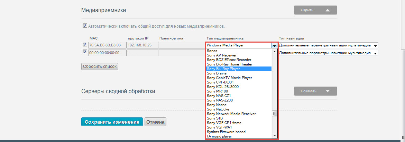Select Sony Bravia from the list
The image size is (405, 142).
[x=239, y=73]
